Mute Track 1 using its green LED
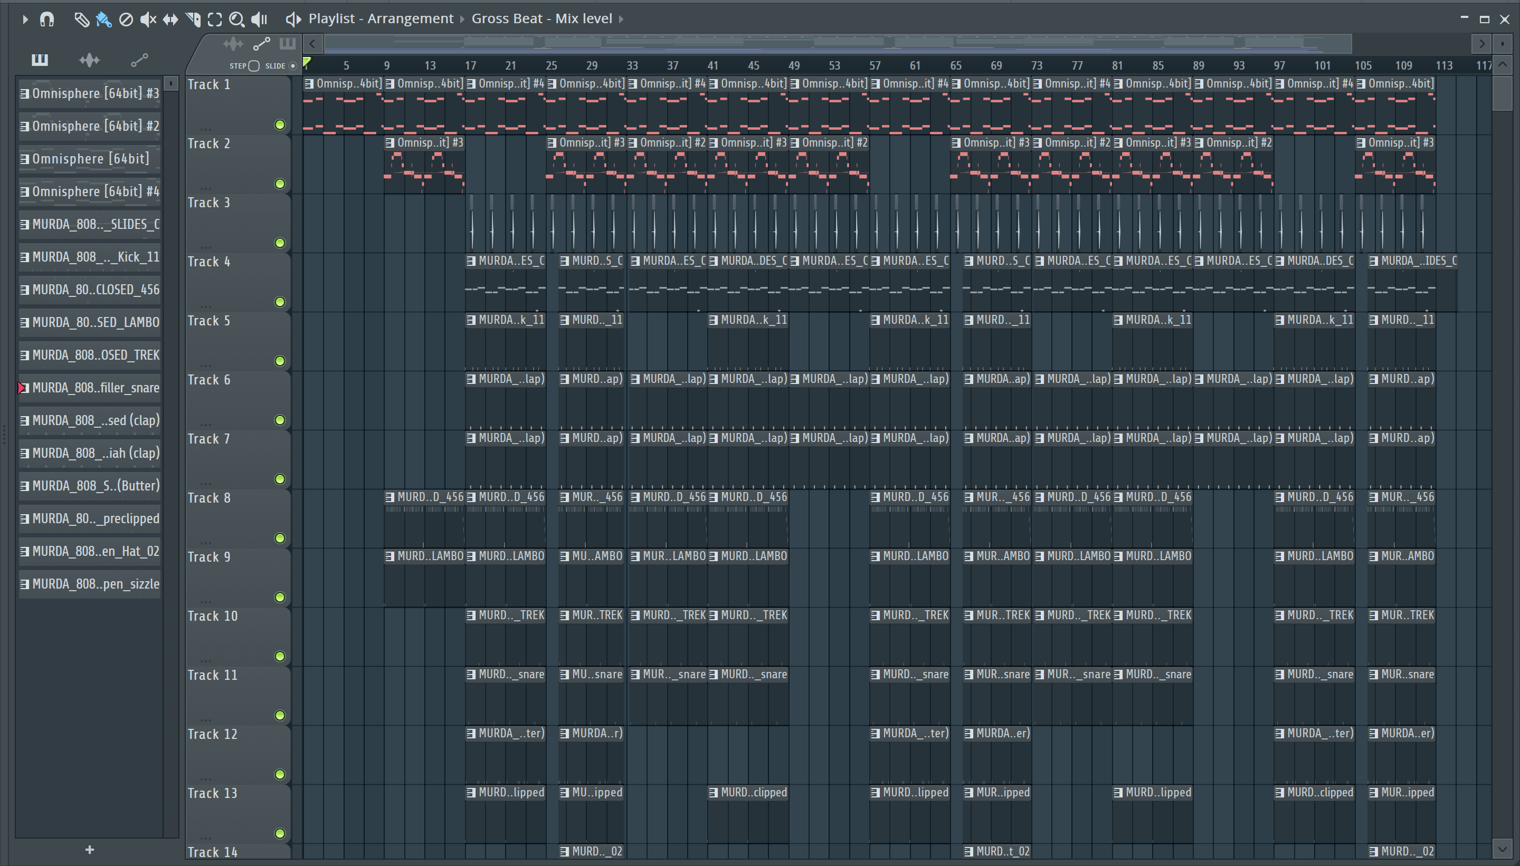 tap(280, 125)
